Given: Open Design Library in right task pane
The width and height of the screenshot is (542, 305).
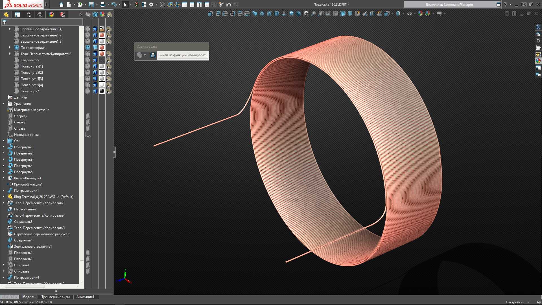Looking at the screenshot, I should pos(538,41).
